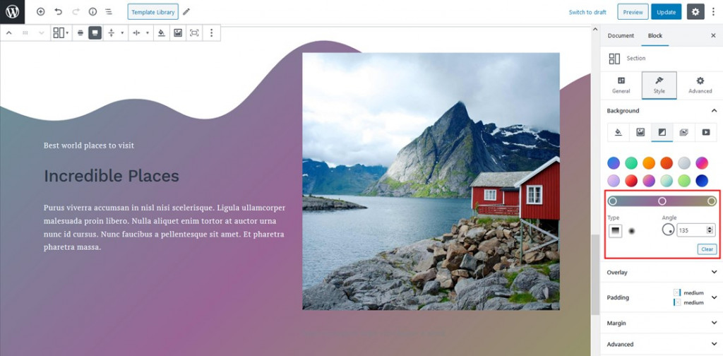
Task: Open editor settings gear icon
Action: (695, 12)
